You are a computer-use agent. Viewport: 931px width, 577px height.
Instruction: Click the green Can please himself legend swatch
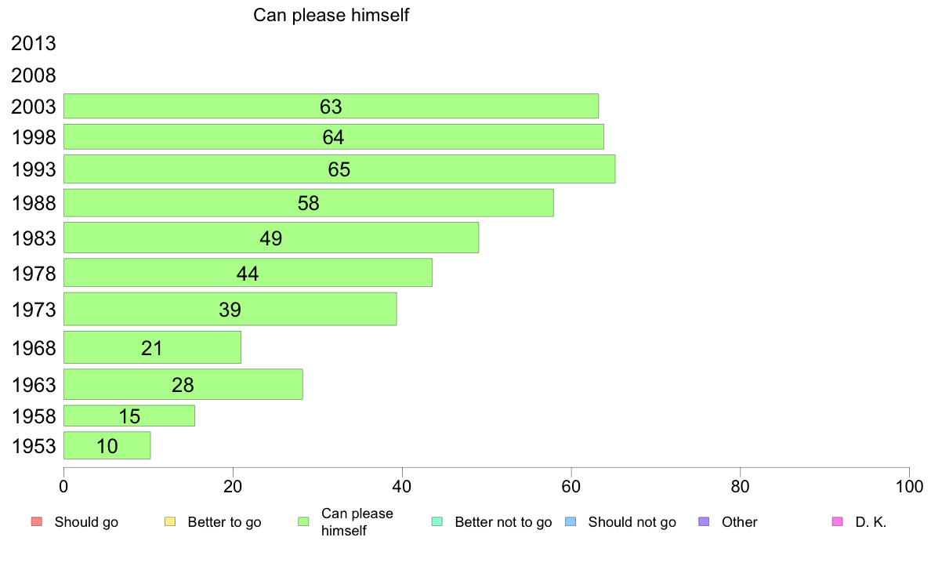(x=303, y=522)
